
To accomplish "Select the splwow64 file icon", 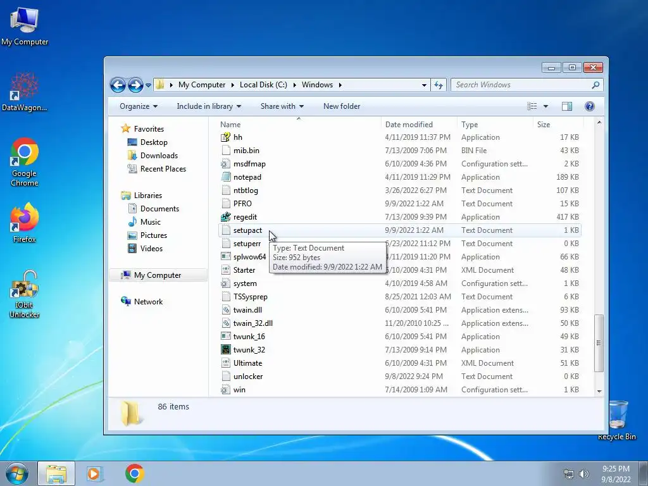I will (x=226, y=257).
